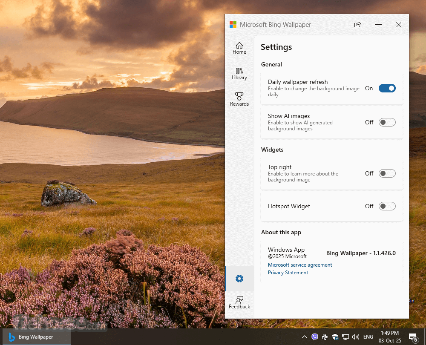
Task: Open the Rewards section
Action: pyautogui.click(x=239, y=99)
